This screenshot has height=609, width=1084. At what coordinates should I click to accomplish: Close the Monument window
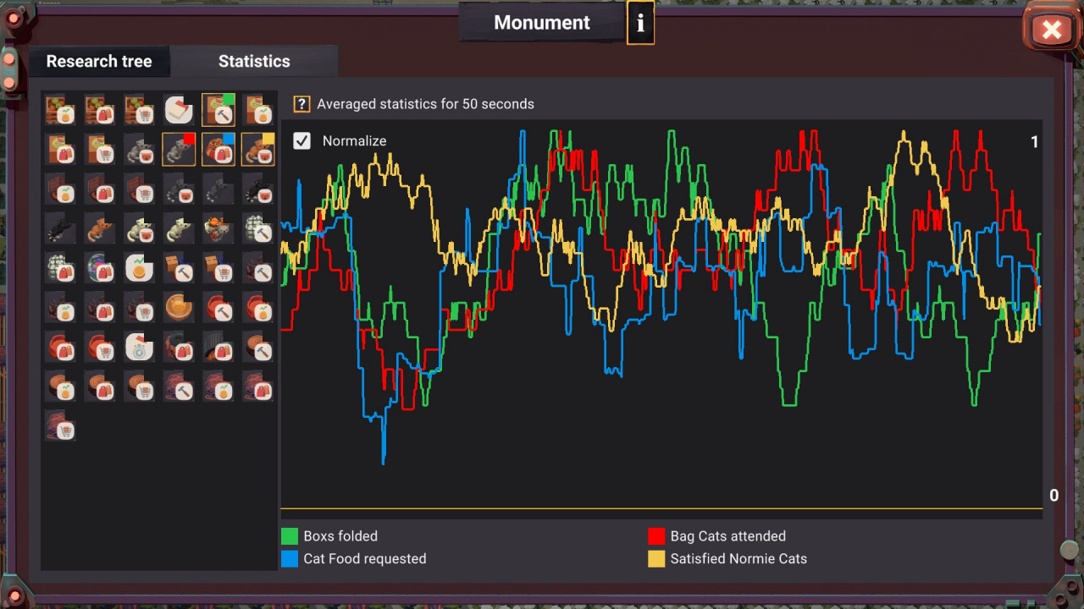[1051, 30]
